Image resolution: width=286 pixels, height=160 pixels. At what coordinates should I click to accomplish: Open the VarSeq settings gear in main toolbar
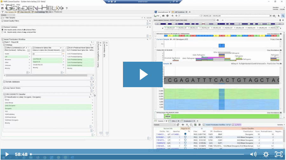(63, 8)
